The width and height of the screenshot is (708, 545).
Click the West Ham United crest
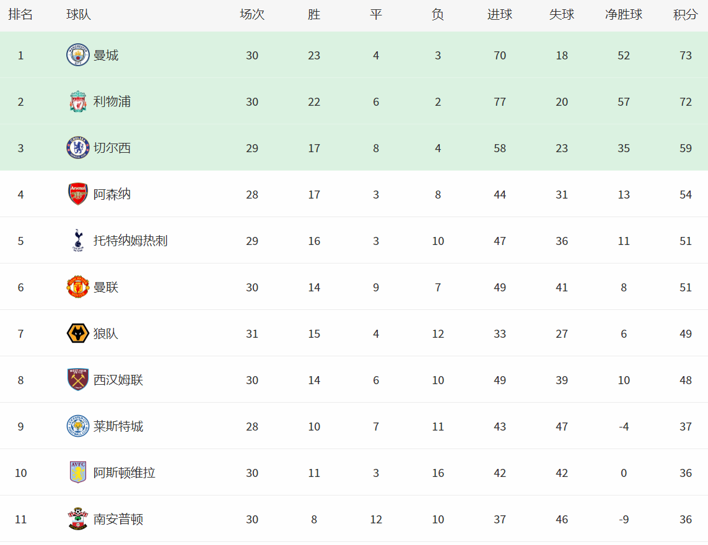(77, 380)
